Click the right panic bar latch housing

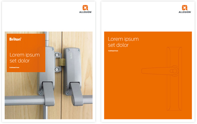(74, 77)
